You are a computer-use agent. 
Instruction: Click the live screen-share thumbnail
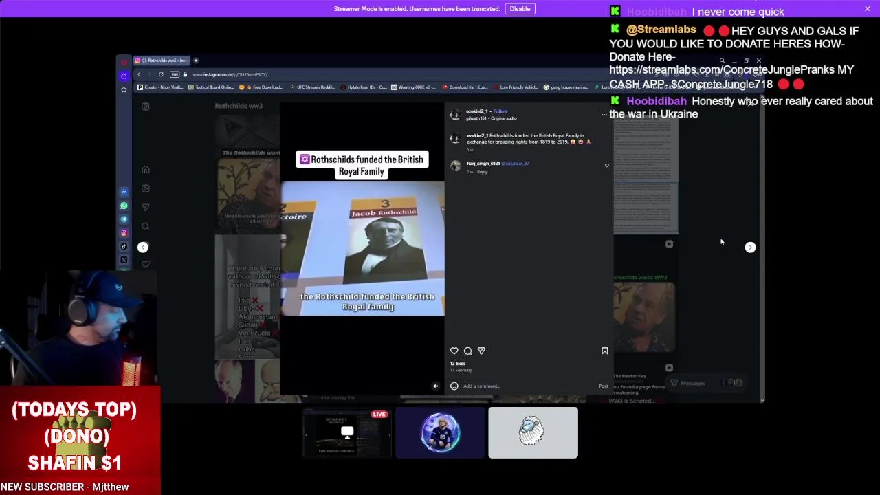(347, 433)
